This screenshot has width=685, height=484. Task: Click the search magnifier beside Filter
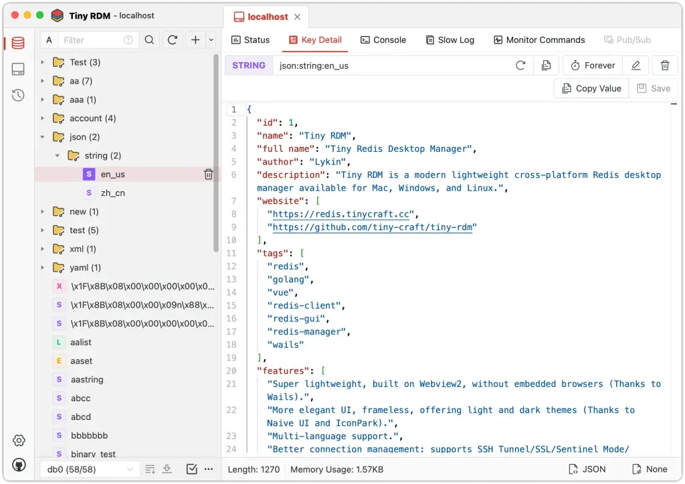(x=149, y=40)
